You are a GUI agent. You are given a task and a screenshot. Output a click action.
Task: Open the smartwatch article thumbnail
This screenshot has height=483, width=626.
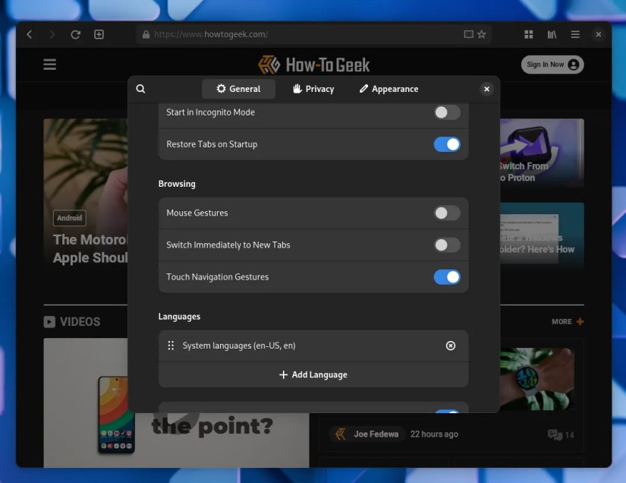click(x=537, y=379)
